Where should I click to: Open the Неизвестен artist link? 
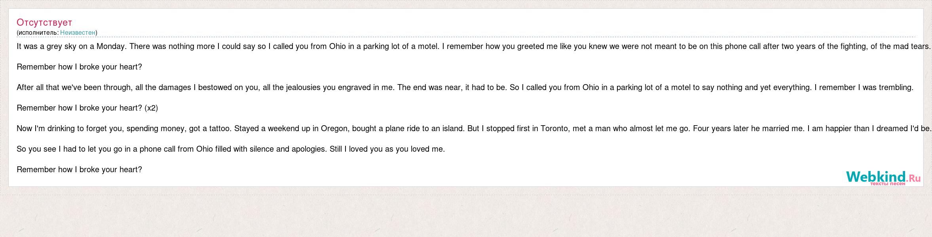click(78, 32)
